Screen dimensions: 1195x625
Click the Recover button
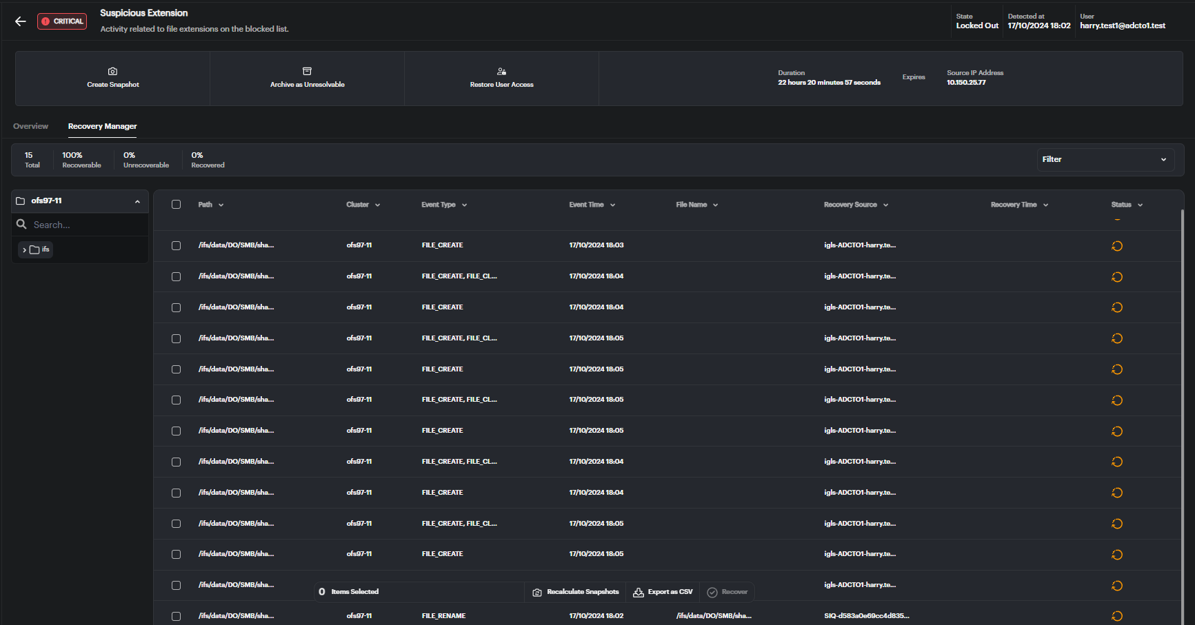click(x=727, y=592)
